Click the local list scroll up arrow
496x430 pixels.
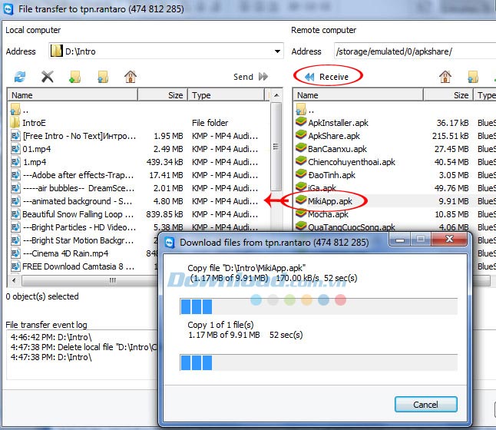pos(276,95)
